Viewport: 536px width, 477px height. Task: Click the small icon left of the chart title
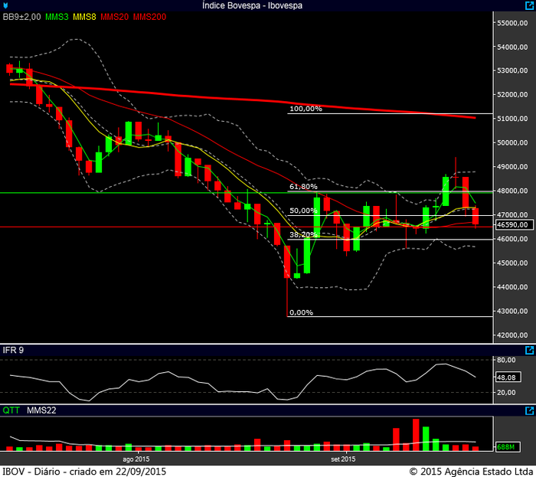[5, 5]
